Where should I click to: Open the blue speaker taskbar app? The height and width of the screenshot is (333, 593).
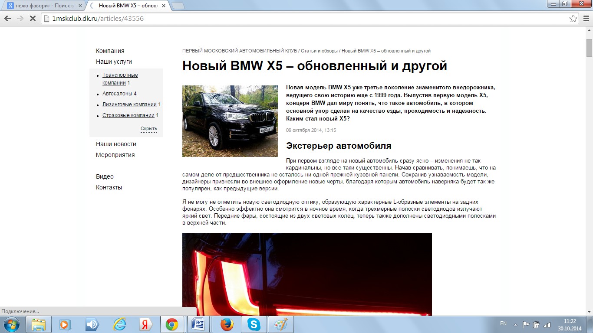(92, 324)
